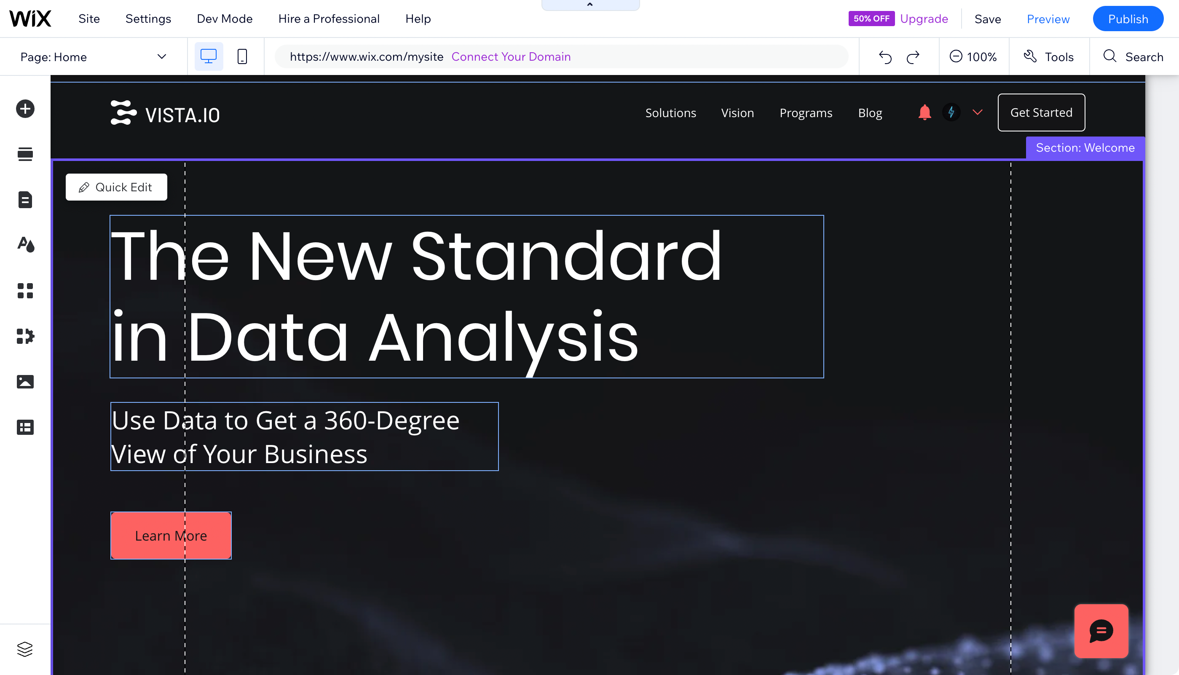Expand the chevron dropdown in nav bar
1179x675 pixels.
977,112
